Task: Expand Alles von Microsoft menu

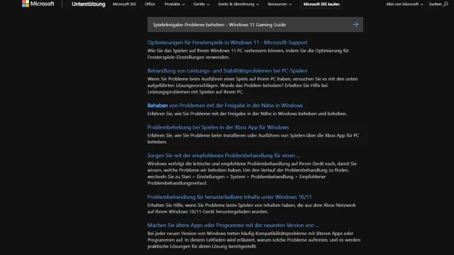Action: 404,4
